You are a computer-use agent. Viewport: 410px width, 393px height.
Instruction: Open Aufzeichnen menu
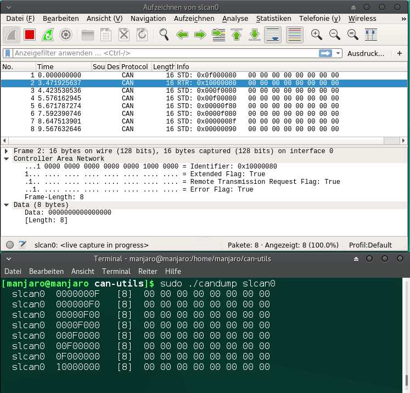click(194, 19)
